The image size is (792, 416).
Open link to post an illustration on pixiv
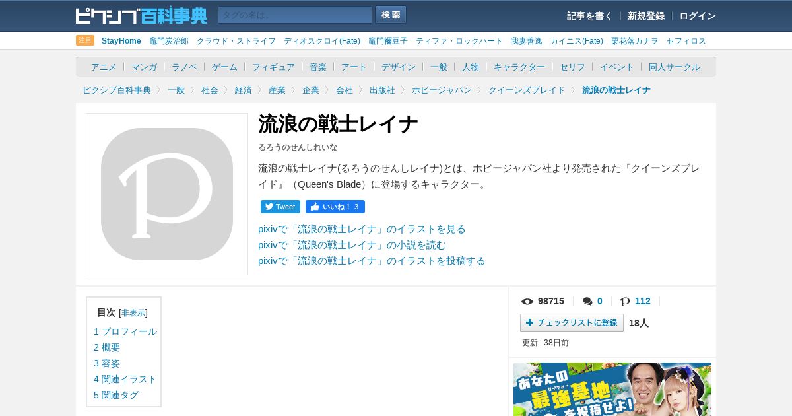click(x=372, y=261)
